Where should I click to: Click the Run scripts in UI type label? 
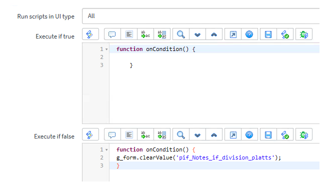click(x=45, y=16)
